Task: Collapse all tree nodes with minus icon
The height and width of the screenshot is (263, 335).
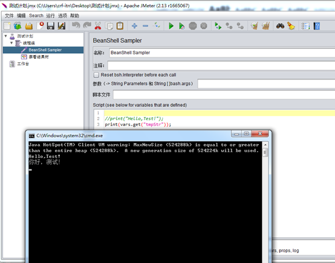Action: (146, 26)
